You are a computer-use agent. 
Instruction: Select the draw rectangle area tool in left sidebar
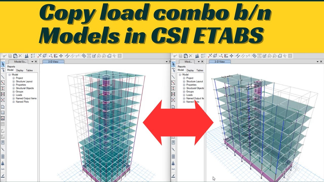3,112
